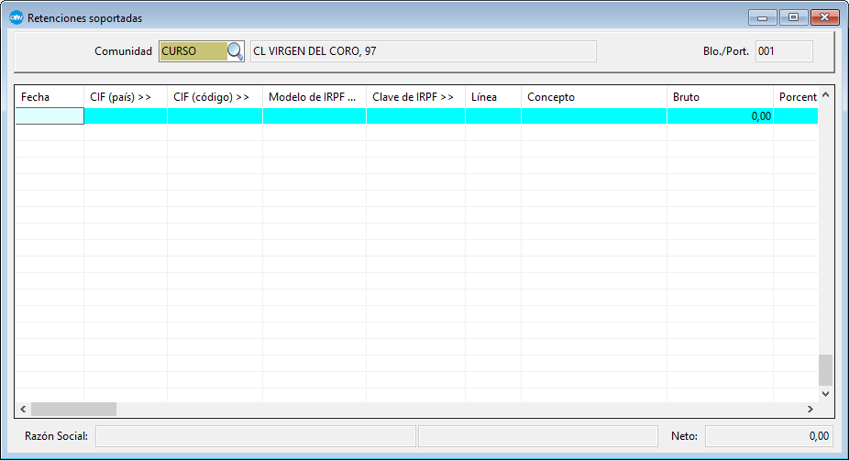Click the empty Fecha cell in first row
This screenshot has height=460, width=849.
pos(50,116)
